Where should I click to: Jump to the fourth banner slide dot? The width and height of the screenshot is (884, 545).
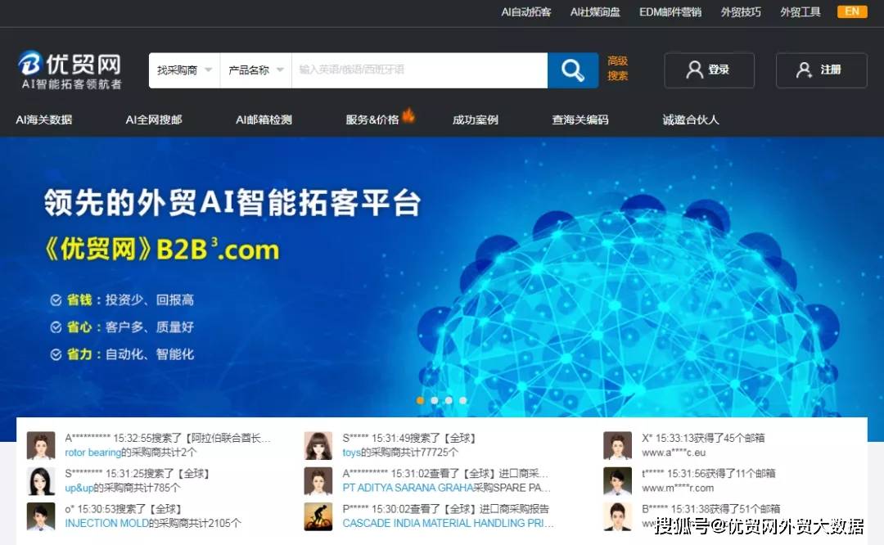(x=462, y=400)
